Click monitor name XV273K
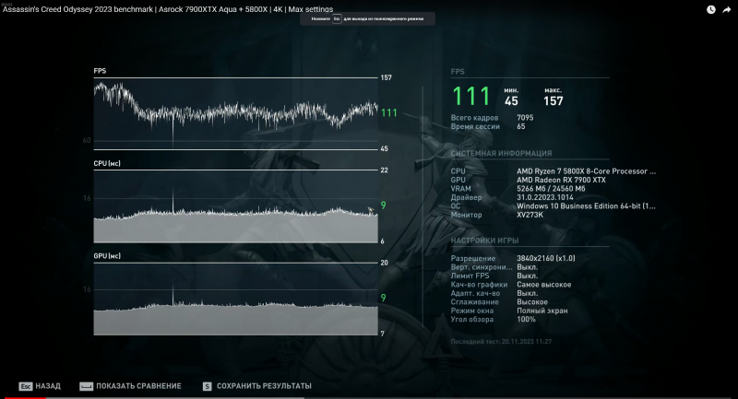This screenshot has height=399, width=738. point(530,215)
